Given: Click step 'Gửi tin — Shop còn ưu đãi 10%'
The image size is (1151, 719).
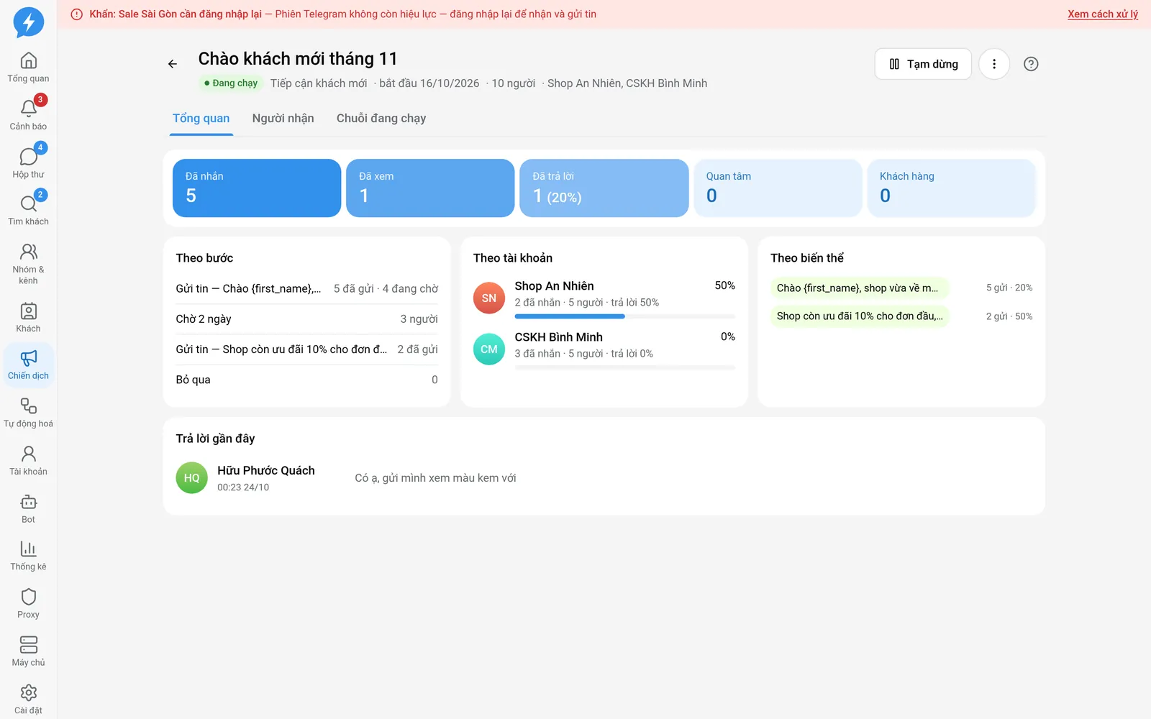Looking at the screenshot, I should [x=307, y=349].
